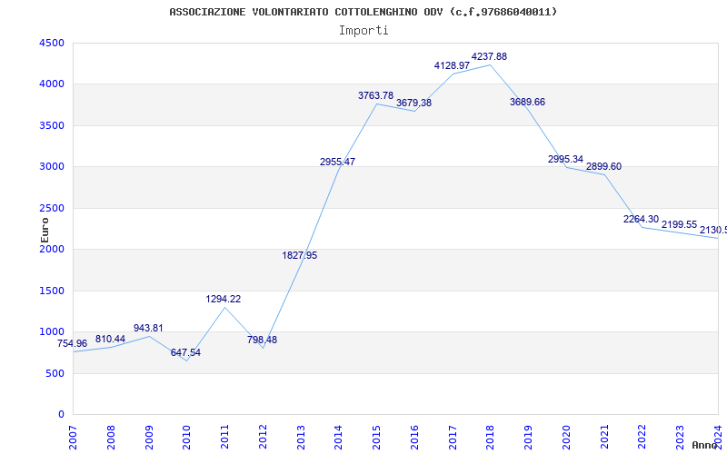Click the x-axis year 2021
The width and height of the screenshot is (727, 454).
604,438
